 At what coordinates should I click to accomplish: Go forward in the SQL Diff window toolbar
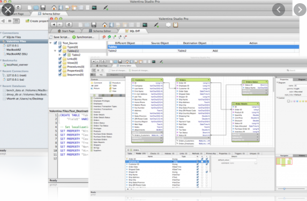[59, 25]
